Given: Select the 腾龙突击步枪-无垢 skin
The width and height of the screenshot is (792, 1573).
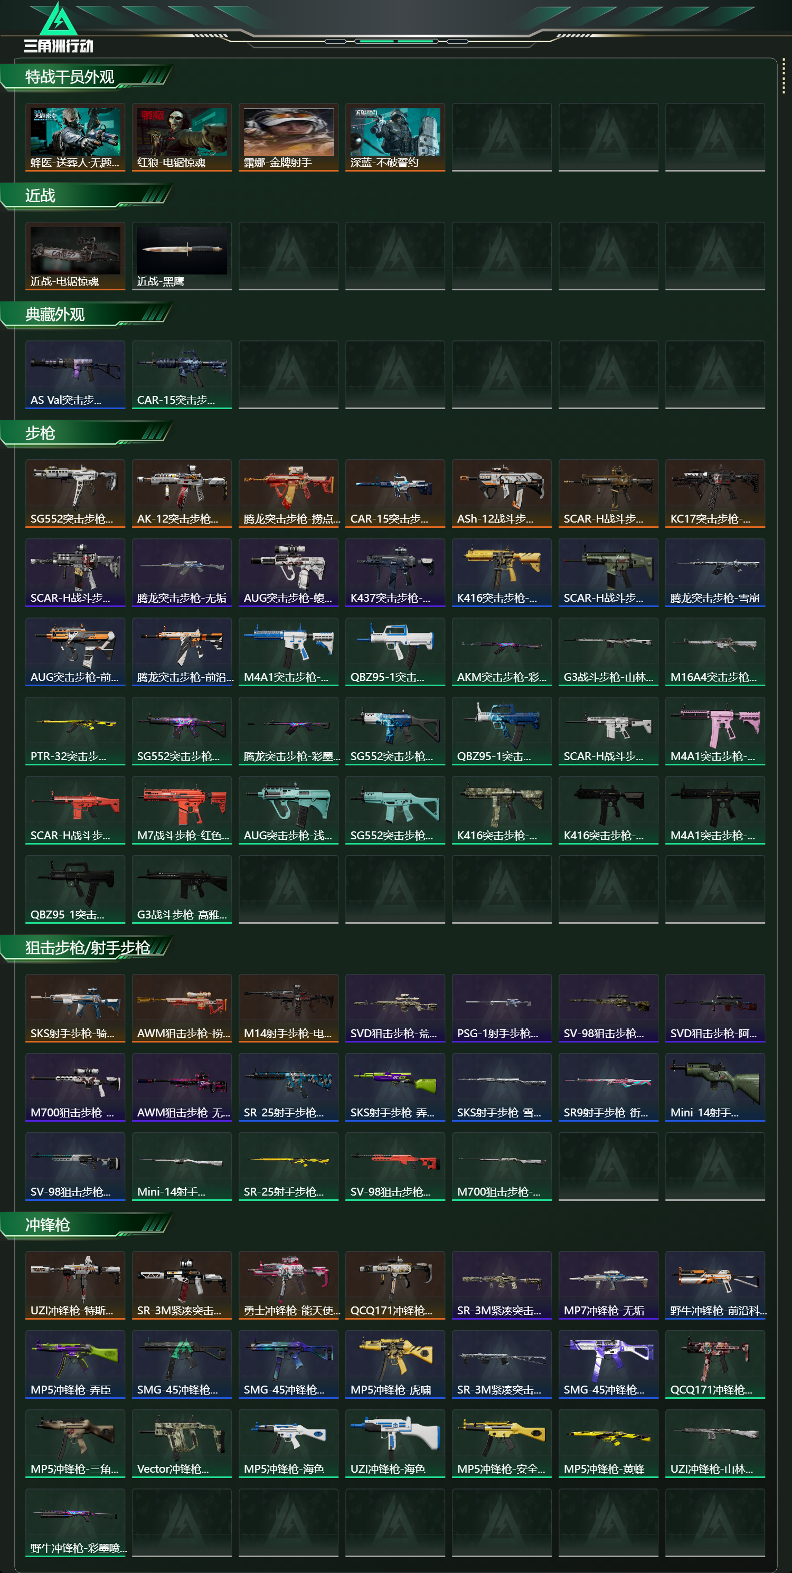Looking at the screenshot, I should tap(182, 572).
